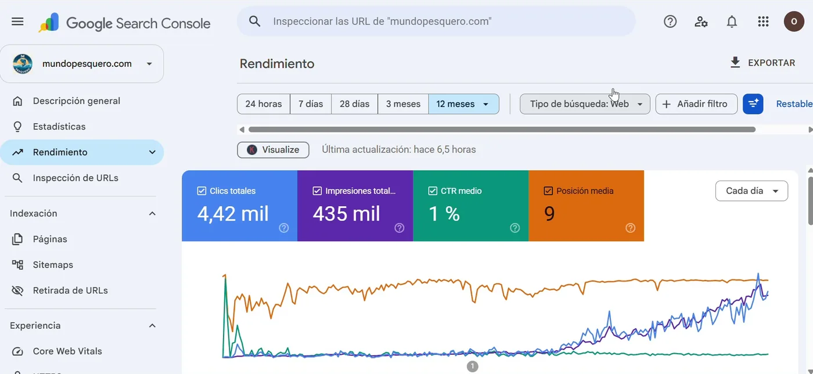
Task: Click the Sitemaps tree icon
Action: pyautogui.click(x=17, y=265)
